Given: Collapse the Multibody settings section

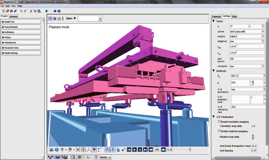Looking at the screenshot, I should [214, 71].
